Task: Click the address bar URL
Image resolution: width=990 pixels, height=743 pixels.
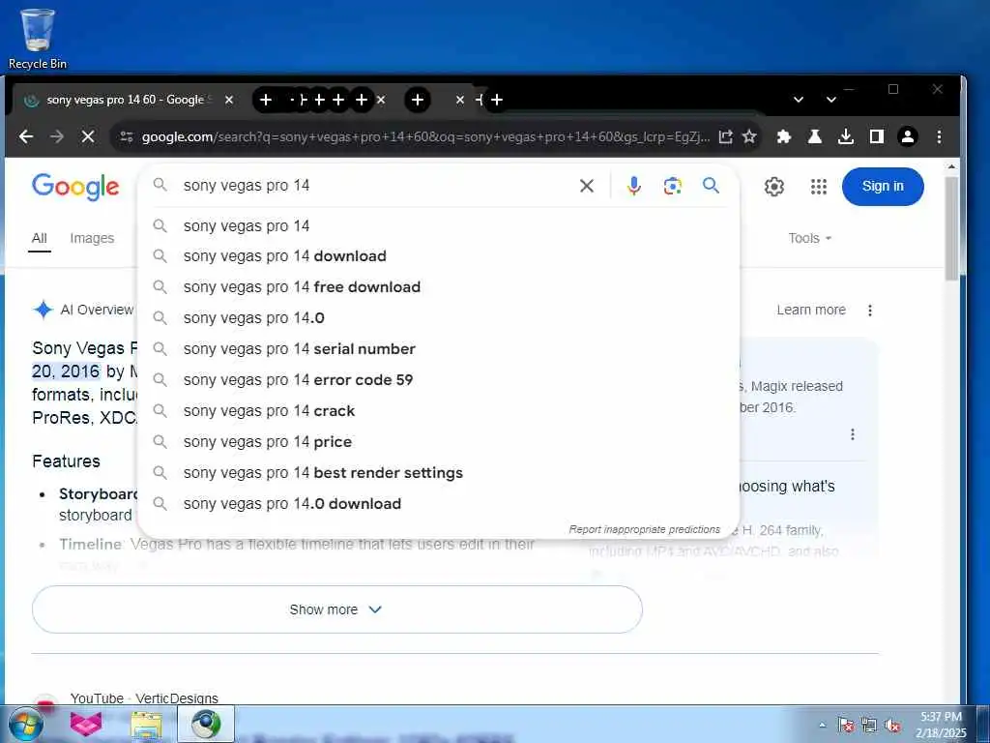Action: point(425,136)
